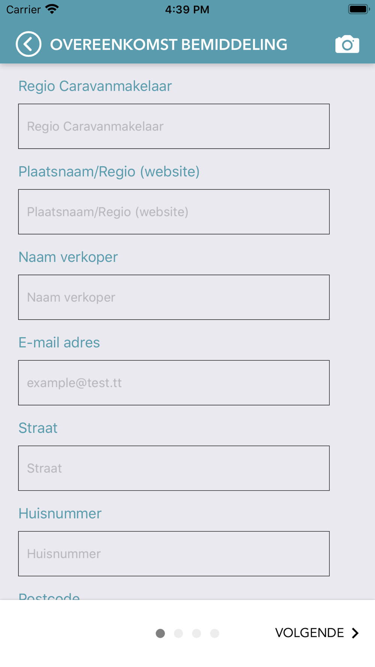The image size is (375, 667).
Task: Tap the Straat input field
Action: point(174,468)
